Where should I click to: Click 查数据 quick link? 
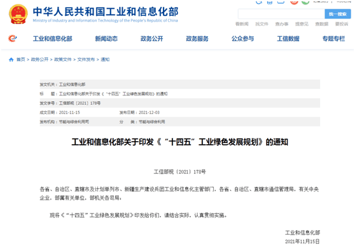tap(322, 24)
